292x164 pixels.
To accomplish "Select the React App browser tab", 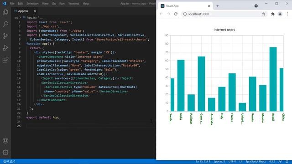I will coord(186,6).
